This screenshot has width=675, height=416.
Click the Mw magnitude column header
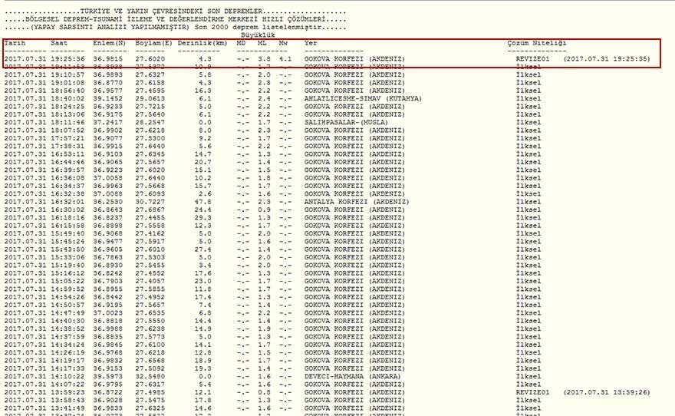(x=283, y=44)
